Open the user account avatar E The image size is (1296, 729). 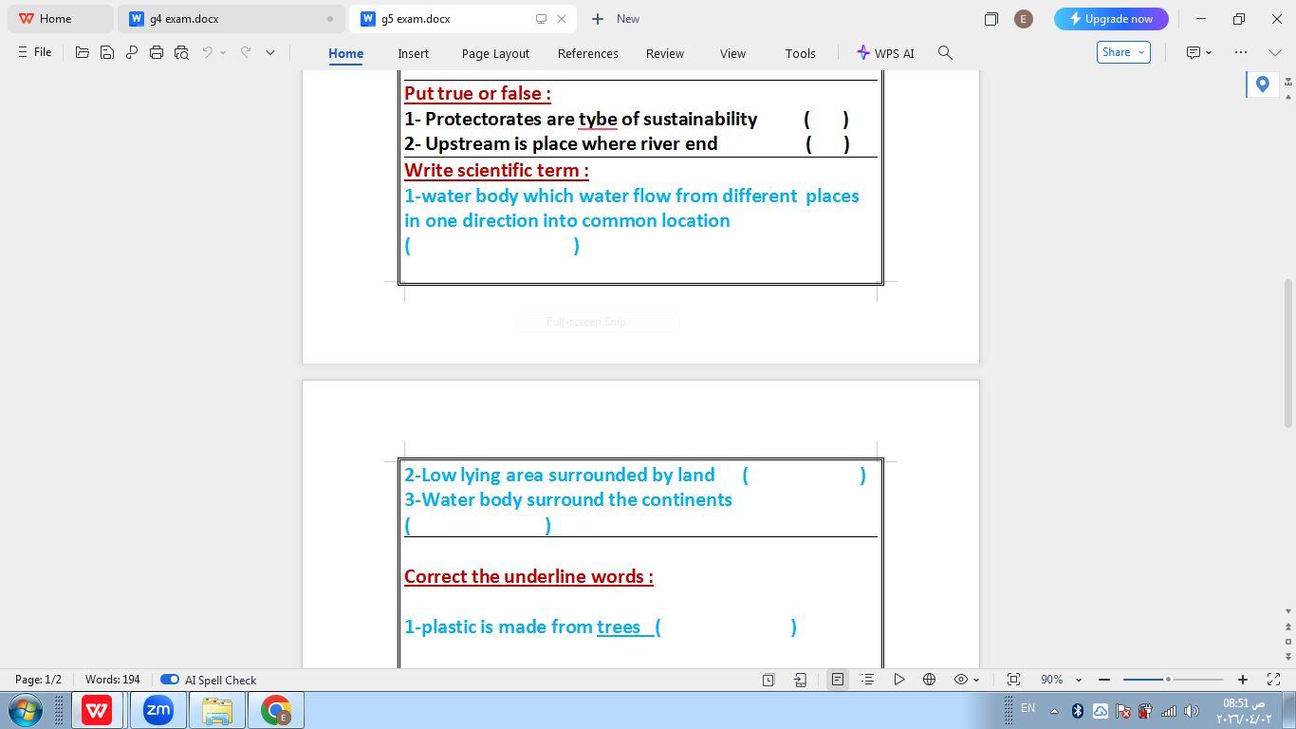[1023, 19]
